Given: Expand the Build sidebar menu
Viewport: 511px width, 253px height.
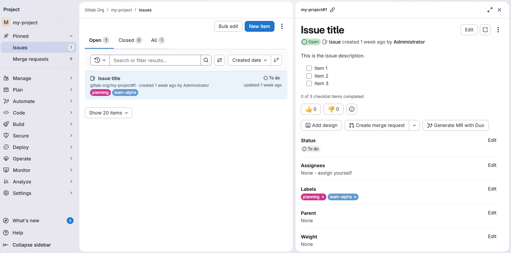Looking at the screenshot, I should 38,124.
